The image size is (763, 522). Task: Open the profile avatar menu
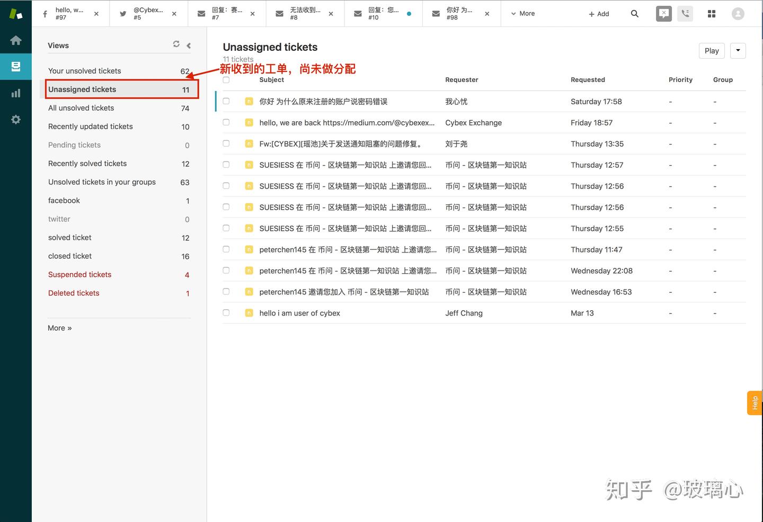738,14
